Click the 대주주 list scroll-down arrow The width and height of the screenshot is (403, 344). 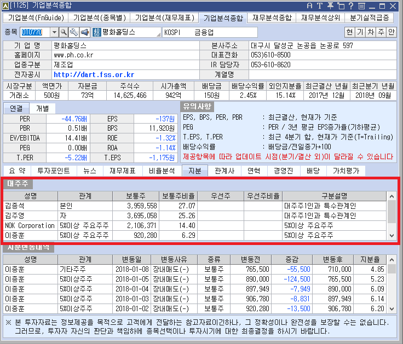392,235
